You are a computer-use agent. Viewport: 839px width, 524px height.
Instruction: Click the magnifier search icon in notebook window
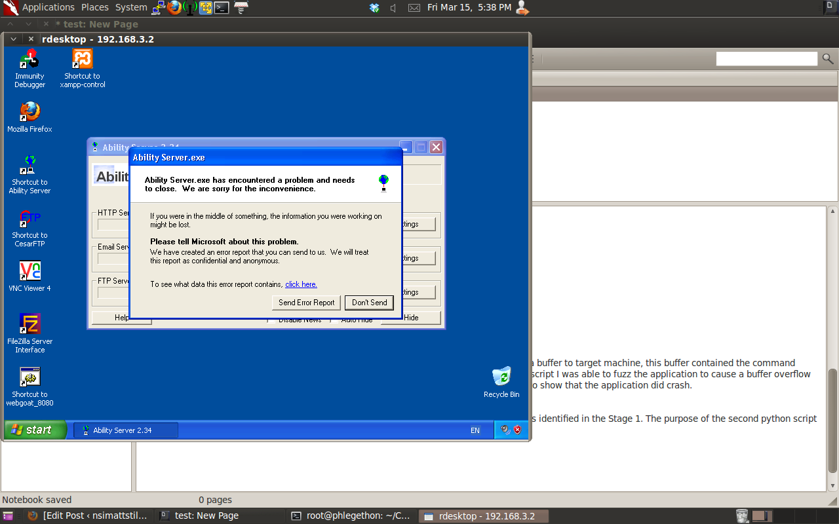[x=828, y=59]
